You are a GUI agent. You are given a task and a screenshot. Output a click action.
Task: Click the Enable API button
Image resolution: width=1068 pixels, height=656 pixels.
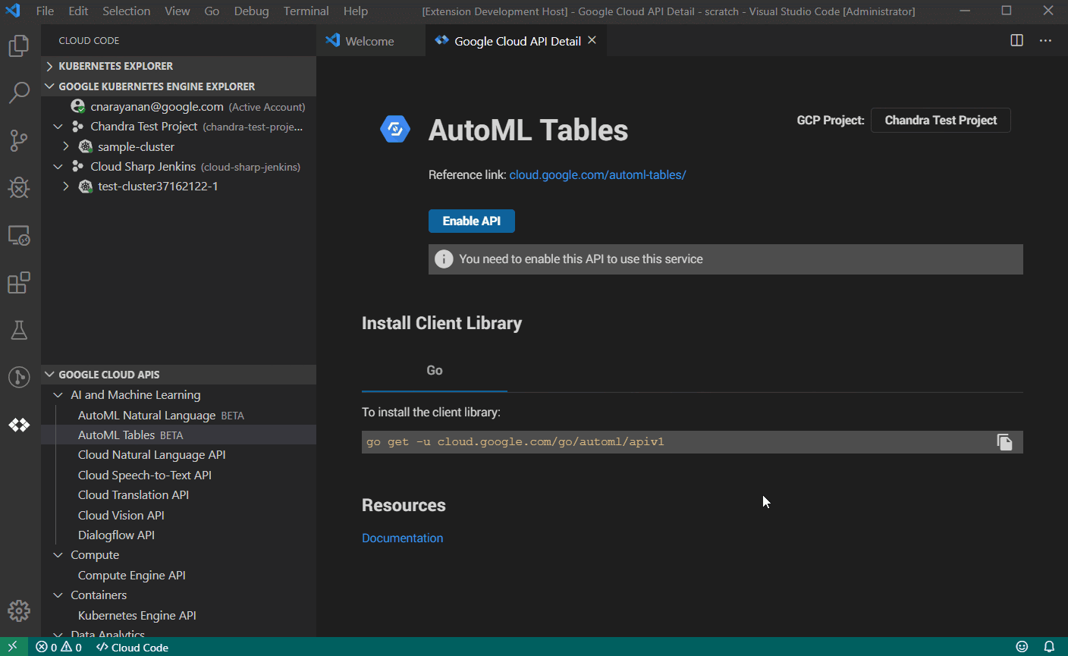point(472,221)
